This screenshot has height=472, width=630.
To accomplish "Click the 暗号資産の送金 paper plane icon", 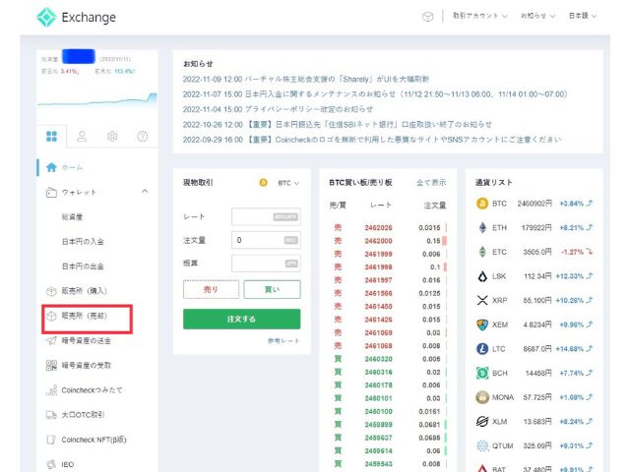I will [x=51, y=341].
